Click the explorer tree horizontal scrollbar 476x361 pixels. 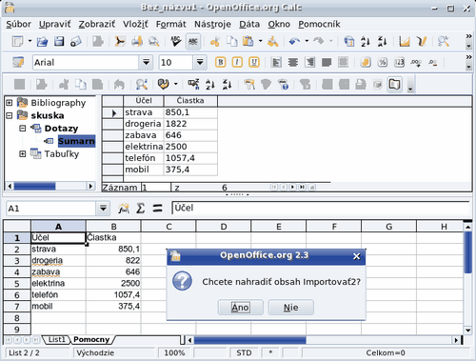click(50, 186)
